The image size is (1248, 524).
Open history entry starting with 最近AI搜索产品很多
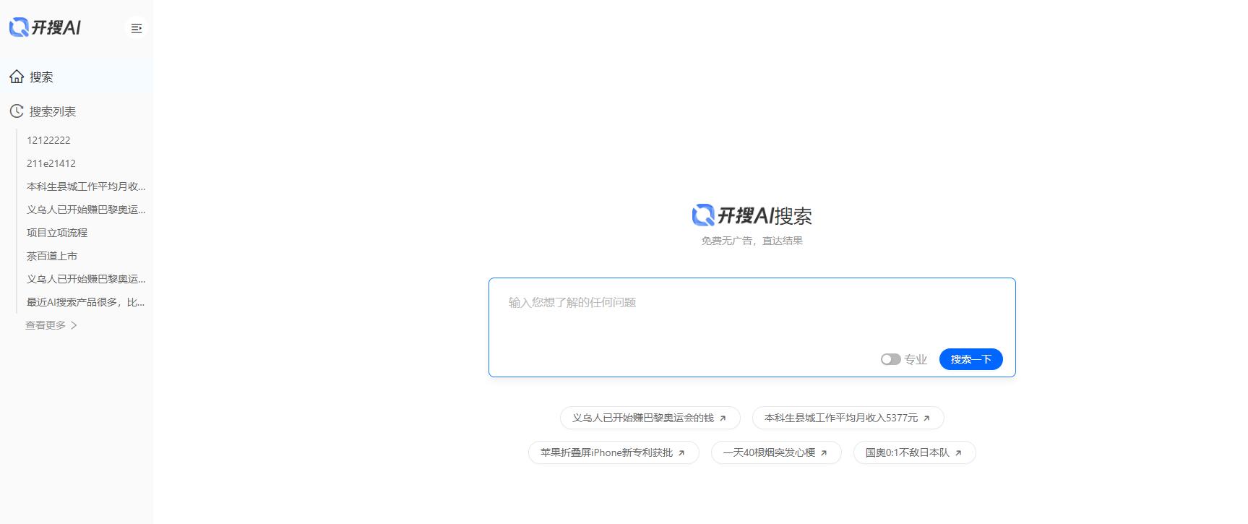tap(85, 302)
